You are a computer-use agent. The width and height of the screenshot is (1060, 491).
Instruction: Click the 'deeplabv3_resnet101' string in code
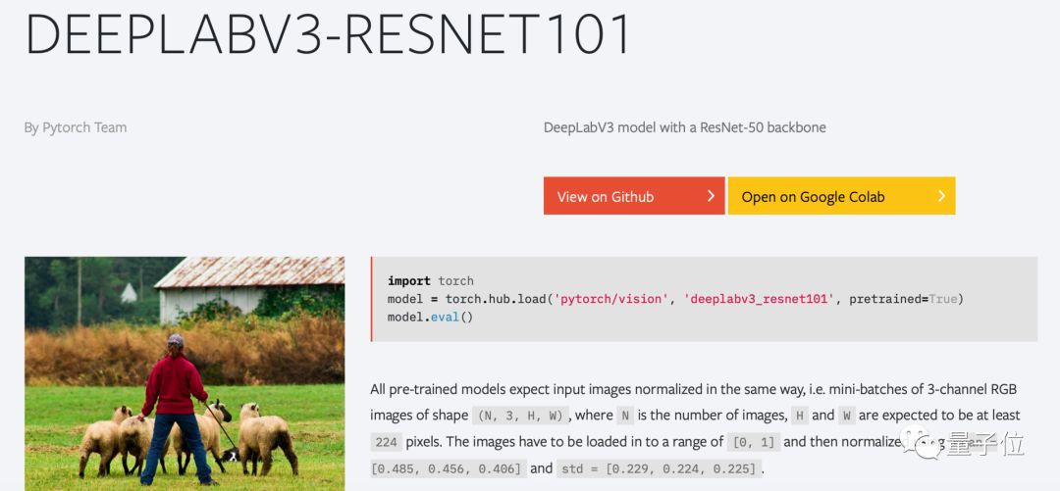point(759,299)
